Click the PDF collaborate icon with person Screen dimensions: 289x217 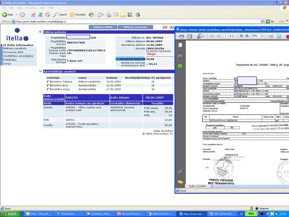(200, 36)
